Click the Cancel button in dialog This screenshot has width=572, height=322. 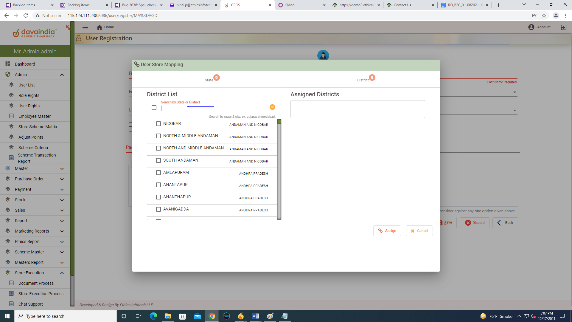tap(419, 231)
